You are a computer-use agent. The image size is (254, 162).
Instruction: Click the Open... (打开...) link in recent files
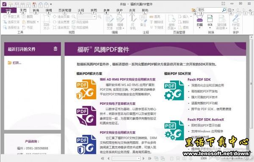pyautogui.click(x=14, y=63)
